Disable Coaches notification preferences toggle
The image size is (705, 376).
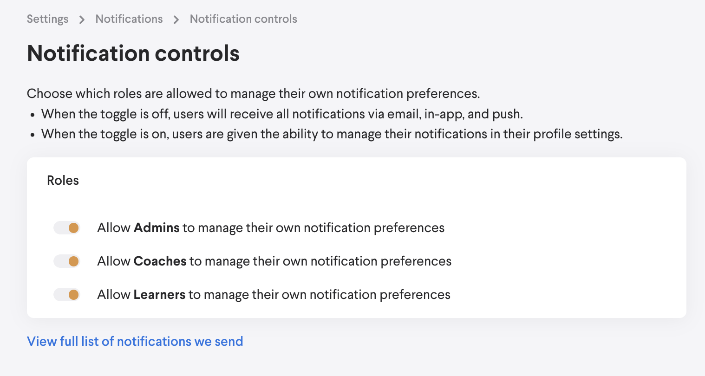click(x=67, y=261)
